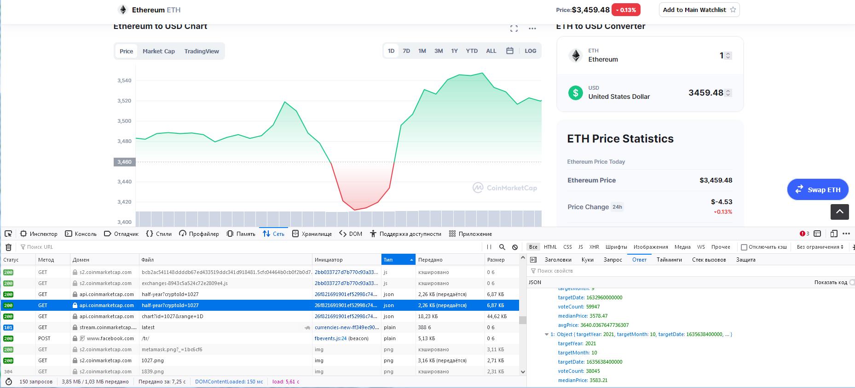Select the 'metamask.png?_=1bc6cf6' request row
Viewport: 855px width, 388px height.
pyautogui.click(x=260, y=349)
